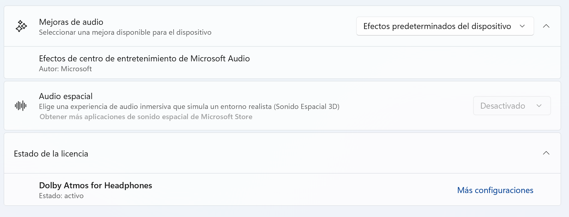This screenshot has height=217, width=569.
Task: Collapse the Estado de la licencia section
Action: [x=546, y=153]
